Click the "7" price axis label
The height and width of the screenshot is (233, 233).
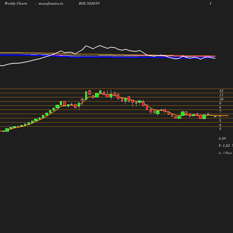[220, 112]
